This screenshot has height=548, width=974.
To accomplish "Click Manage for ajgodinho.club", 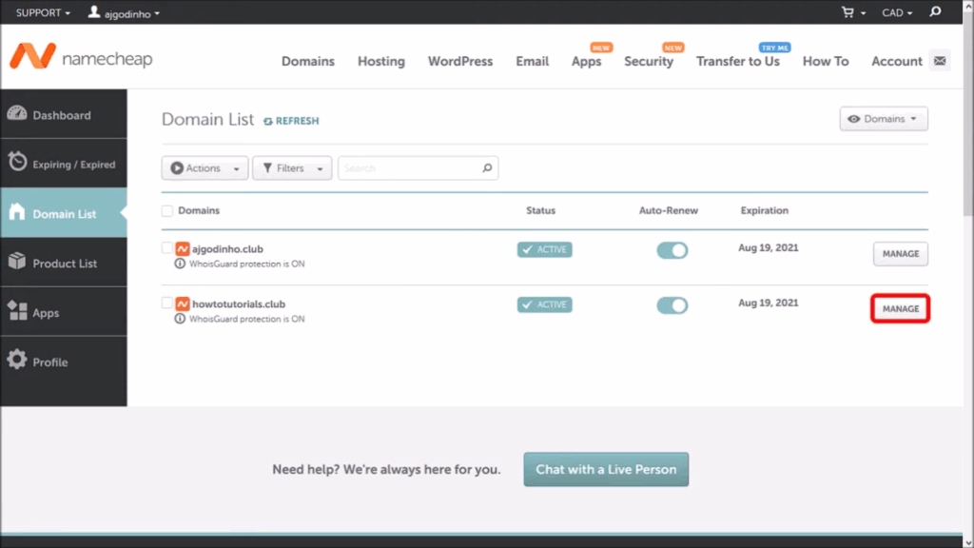I will tap(900, 254).
